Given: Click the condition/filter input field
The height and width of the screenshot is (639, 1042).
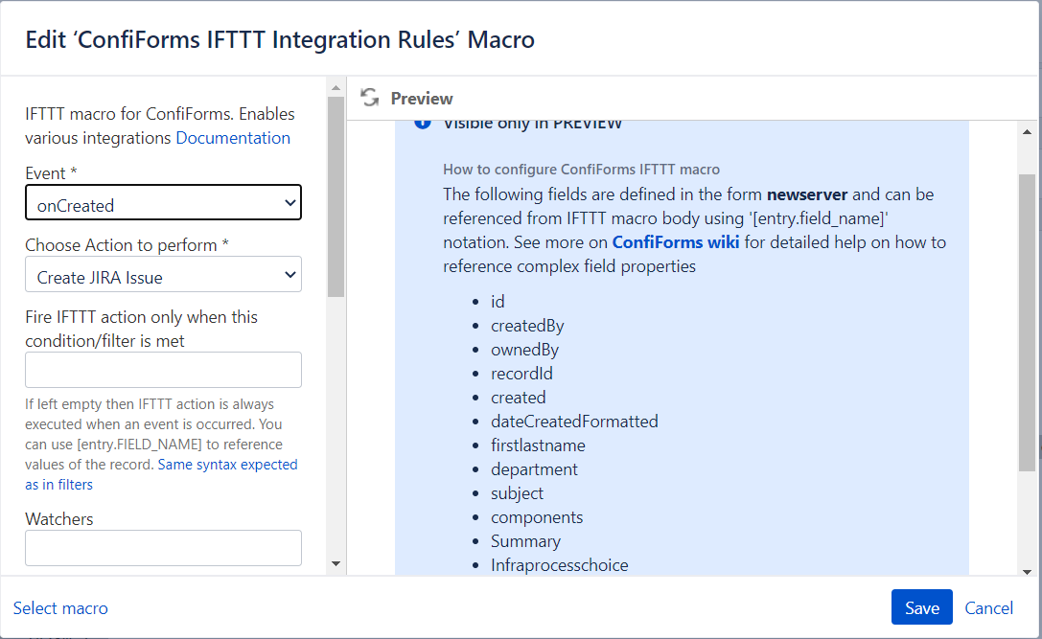Looking at the screenshot, I should click(163, 370).
